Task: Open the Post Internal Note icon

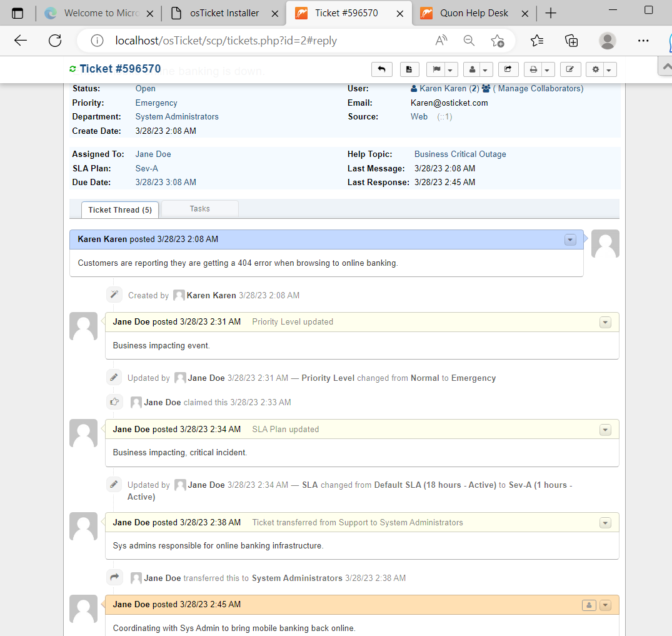Action: coord(409,69)
